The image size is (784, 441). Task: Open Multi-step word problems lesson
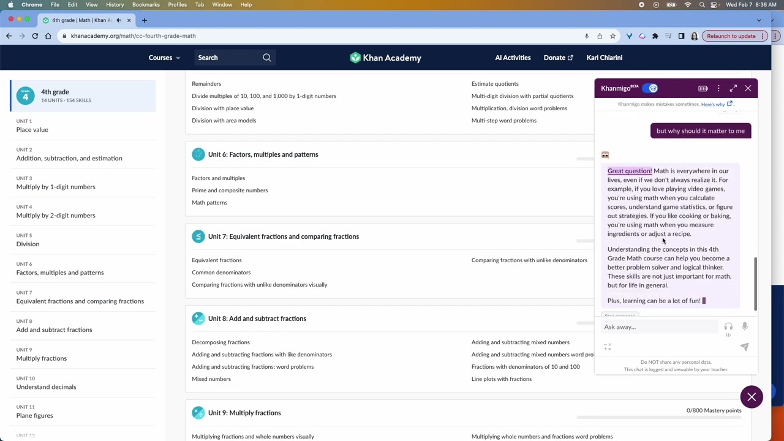pos(504,121)
